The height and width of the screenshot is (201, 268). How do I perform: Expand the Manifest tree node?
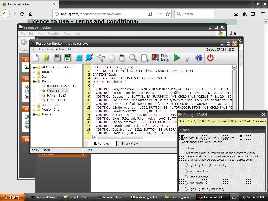[34, 114]
